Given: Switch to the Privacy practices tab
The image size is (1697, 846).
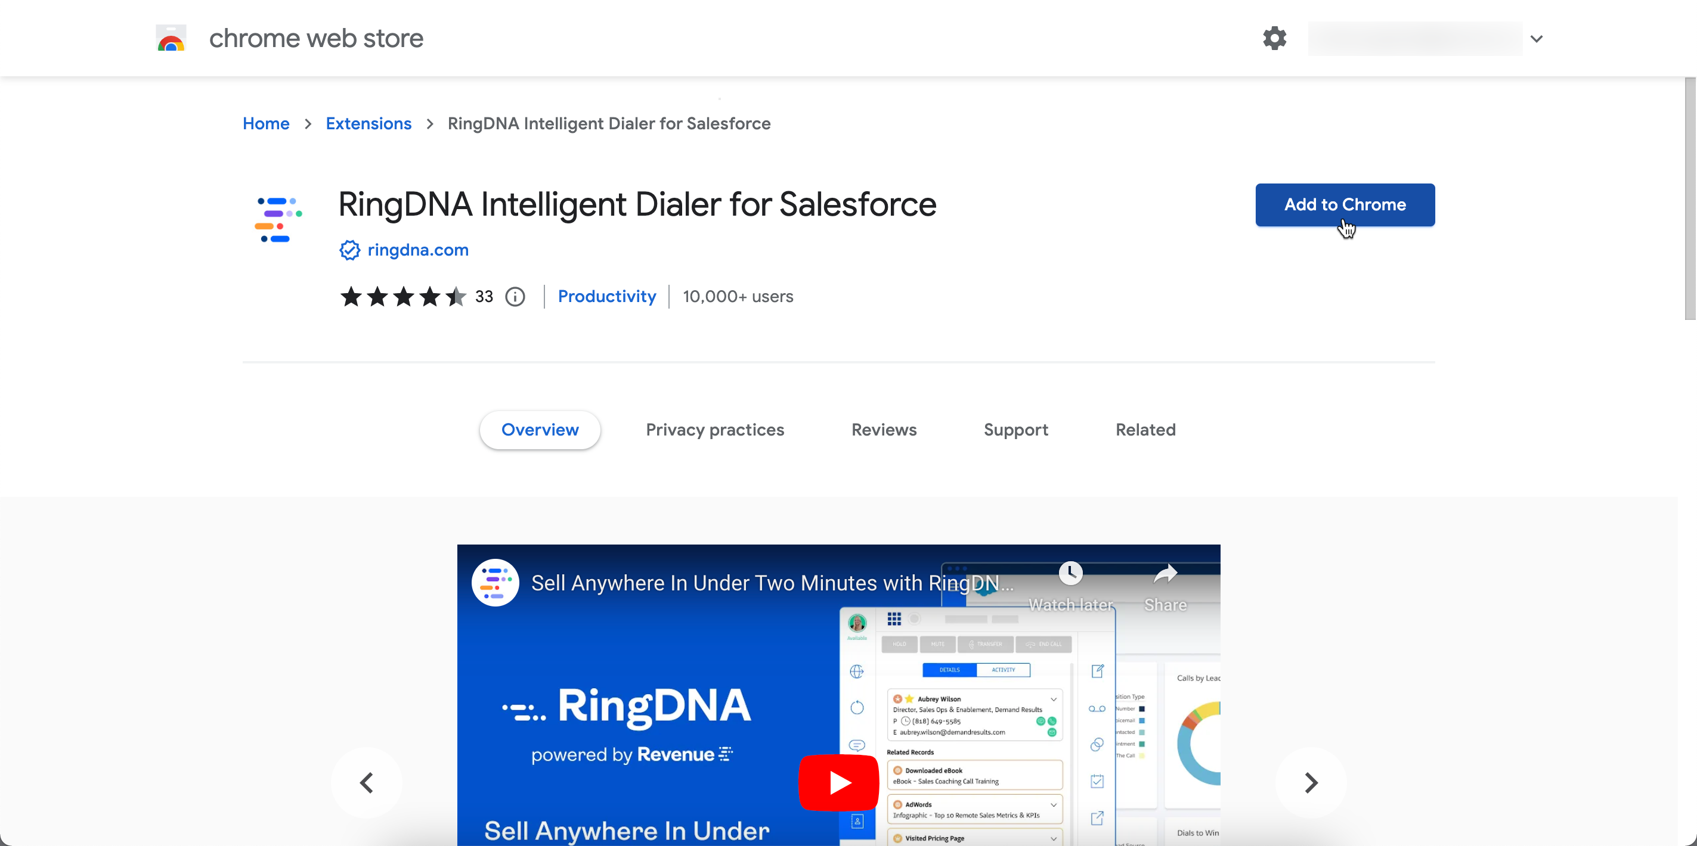Looking at the screenshot, I should [x=714, y=430].
